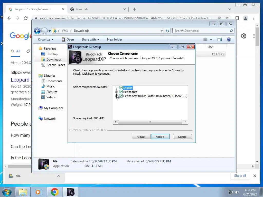Open the Chrome profile avatar
The height and width of the screenshot is (197, 263).
coord(246,18)
